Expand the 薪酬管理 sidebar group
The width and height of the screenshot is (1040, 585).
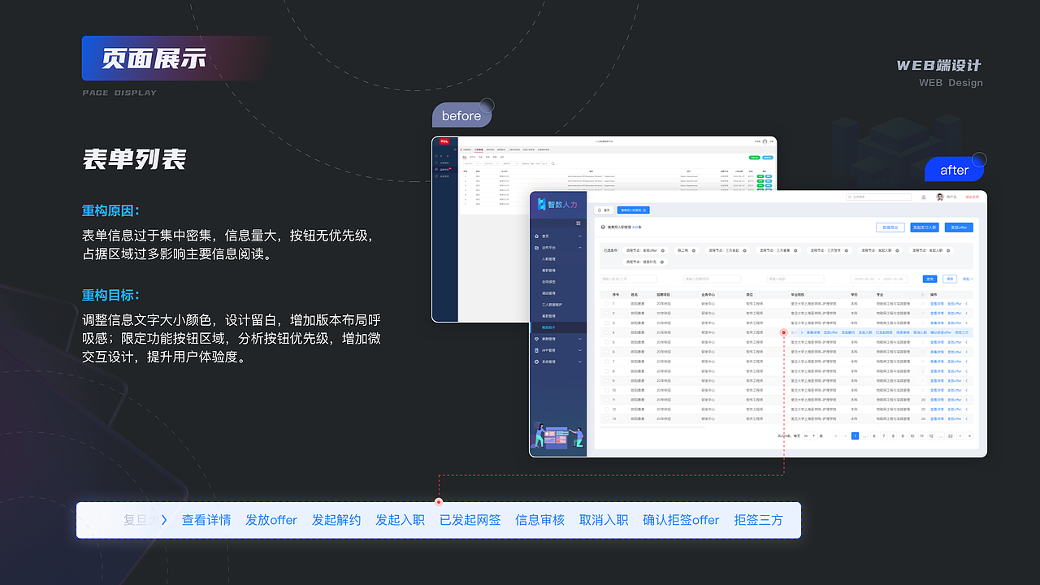[580, 339]
